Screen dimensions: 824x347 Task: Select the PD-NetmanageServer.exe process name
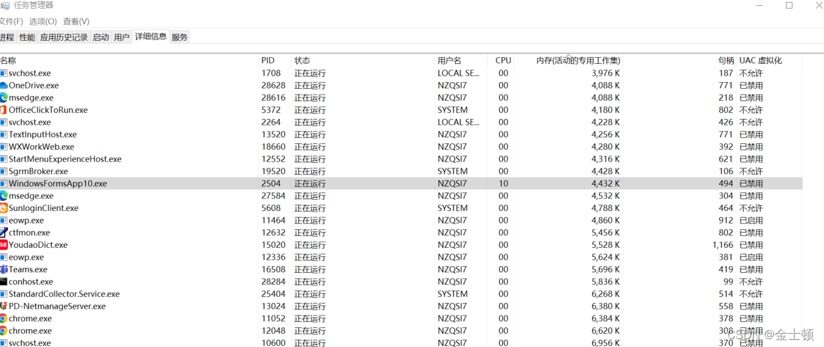(57, 306)
